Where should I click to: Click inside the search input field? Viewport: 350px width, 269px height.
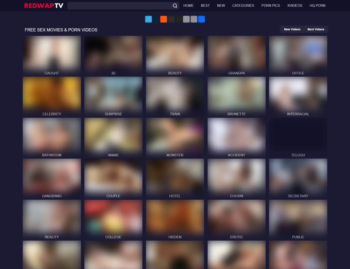(x=120, y=6)
